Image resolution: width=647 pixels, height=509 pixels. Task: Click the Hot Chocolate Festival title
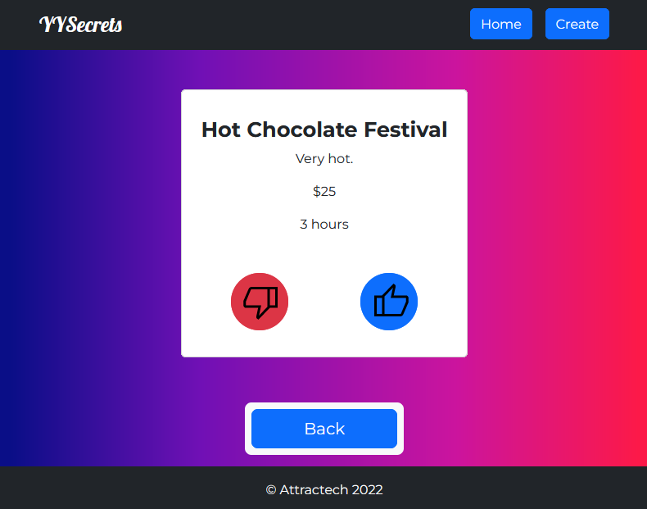click(x=324, y=130)
